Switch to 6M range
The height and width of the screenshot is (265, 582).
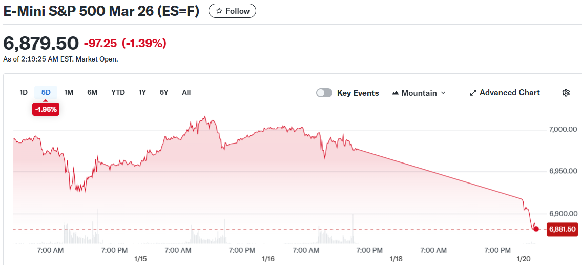pyautogui.click(x=92, y=92)
